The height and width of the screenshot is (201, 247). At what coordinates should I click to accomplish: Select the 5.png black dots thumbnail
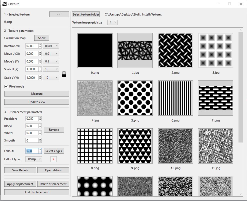point(135,98)
